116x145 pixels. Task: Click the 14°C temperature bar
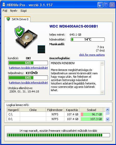tap(88, 39)
